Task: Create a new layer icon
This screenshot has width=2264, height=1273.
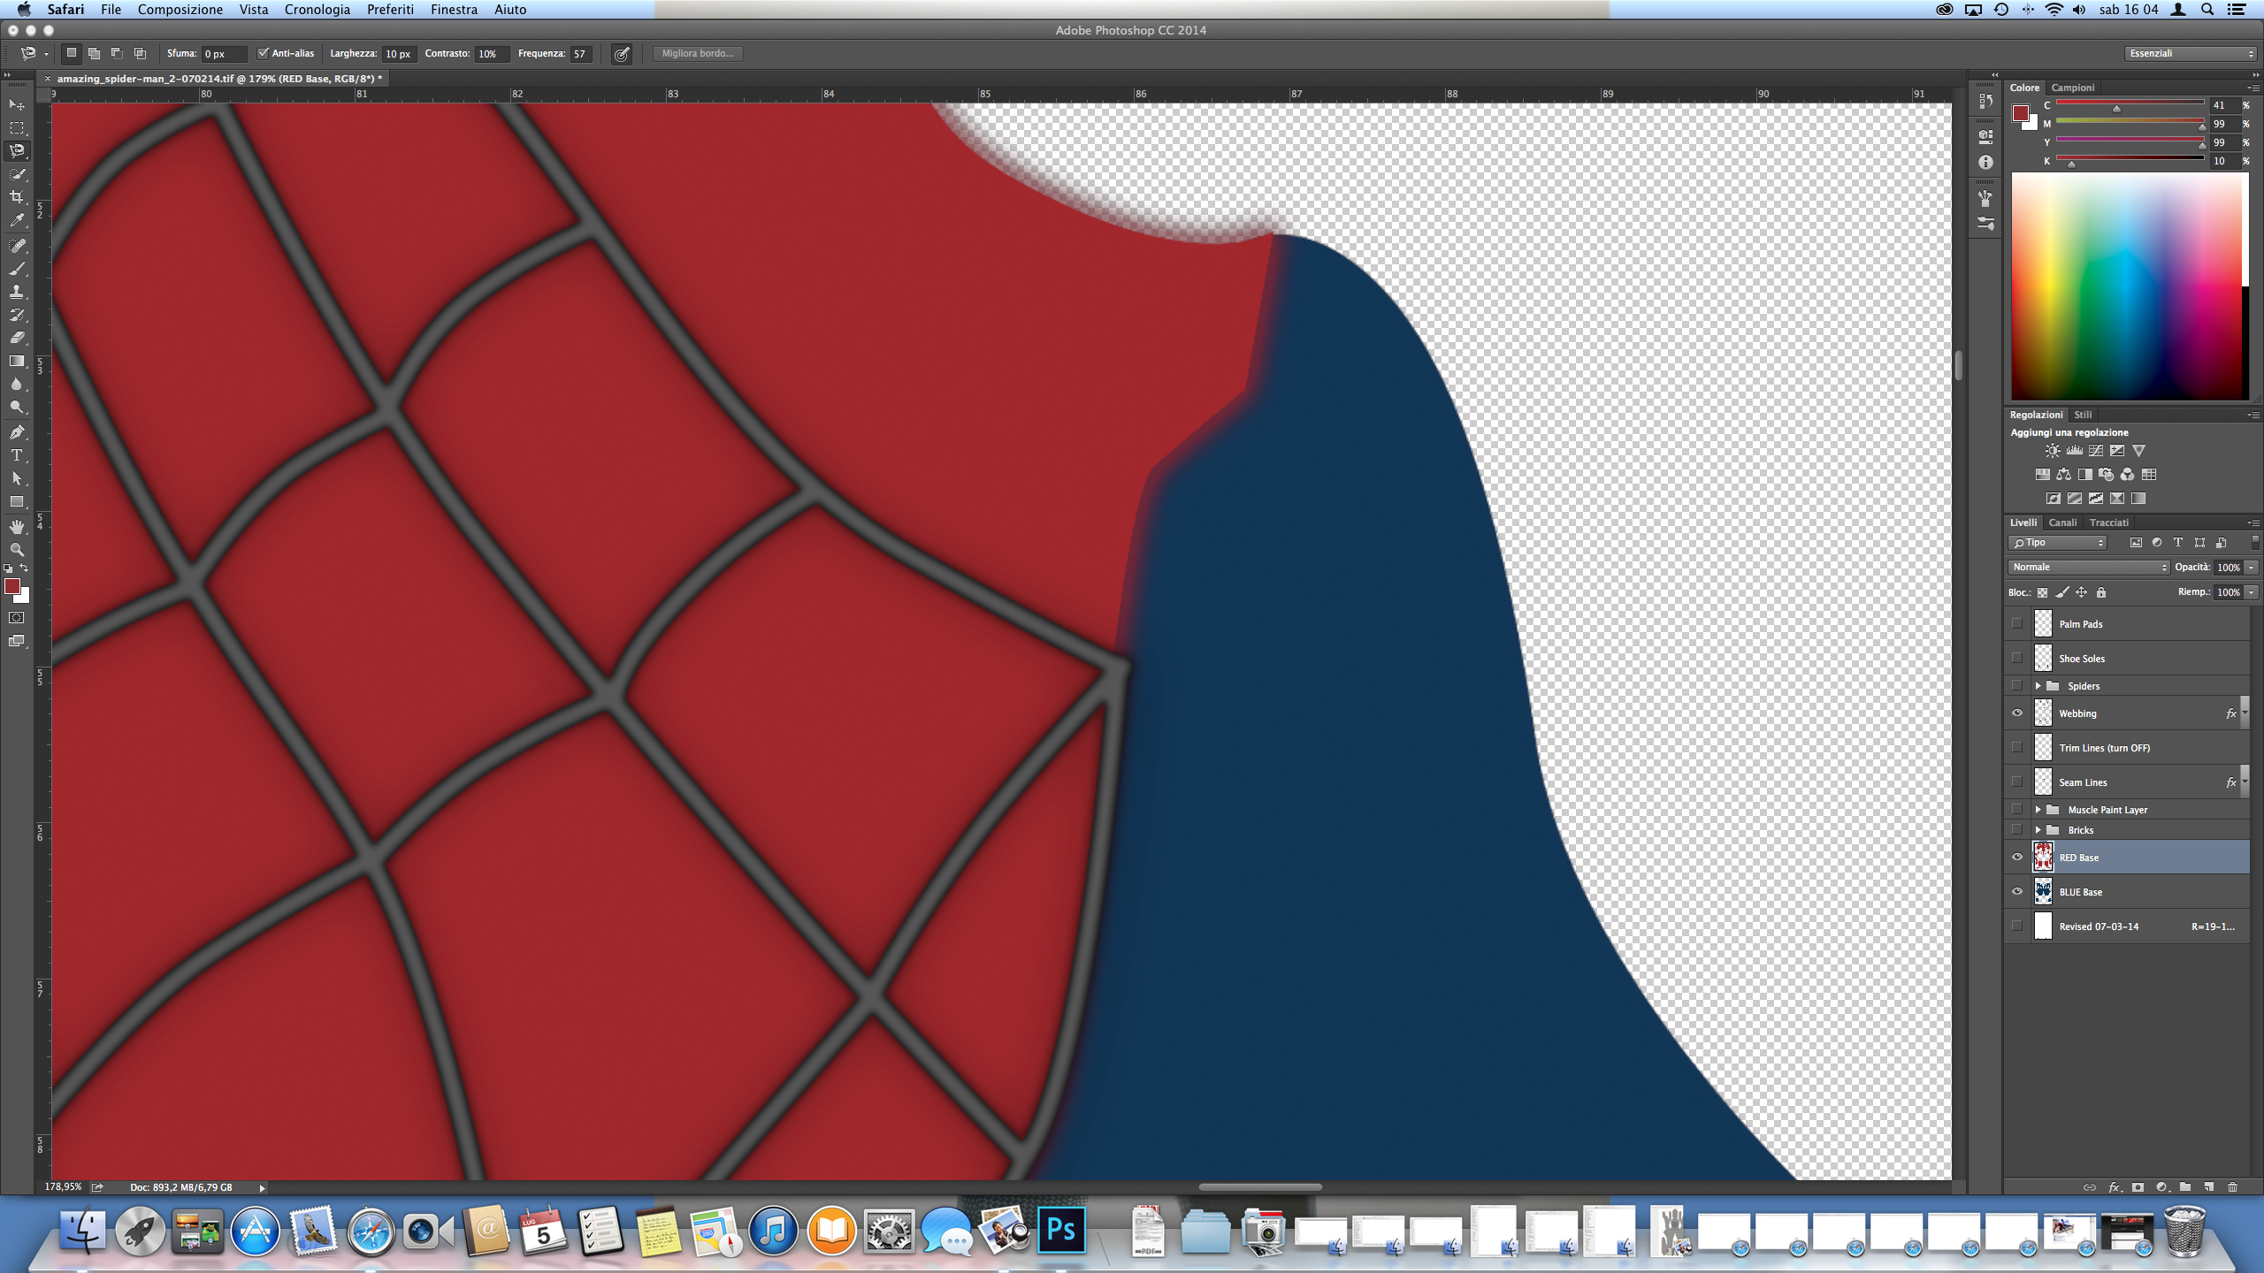Action: click(2208, 1187)
